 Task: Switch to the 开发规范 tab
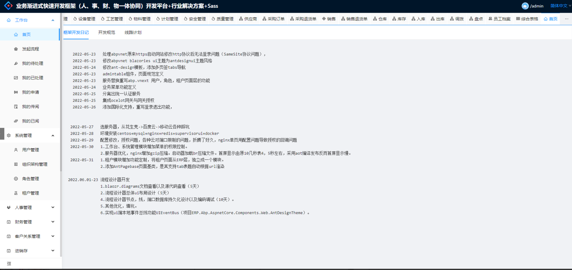pyautogui.click(x=106, y=33)
